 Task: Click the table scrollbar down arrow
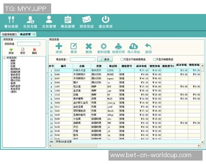pyautogui.click(x=203, y=142)
